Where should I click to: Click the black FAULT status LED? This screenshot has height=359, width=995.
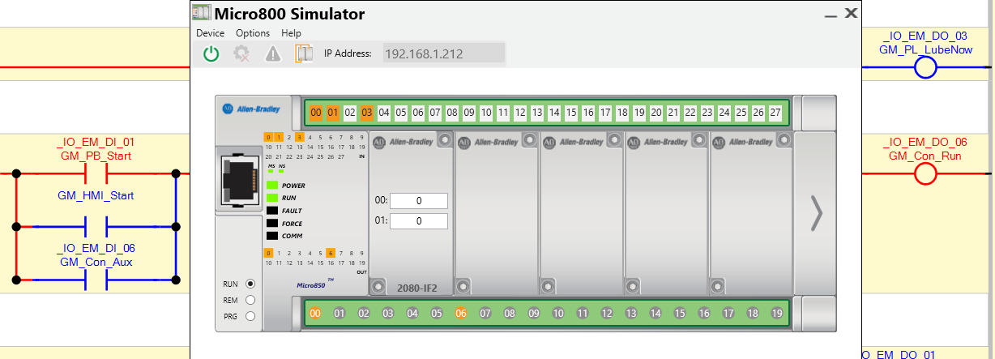click(272, 211)
